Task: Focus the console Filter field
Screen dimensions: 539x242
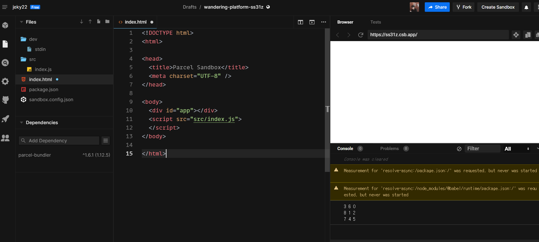Action: point(482,149)
